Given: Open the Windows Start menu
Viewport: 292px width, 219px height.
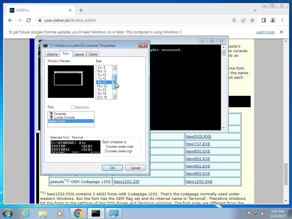Looking at the screenshot, I should [8, 213].
